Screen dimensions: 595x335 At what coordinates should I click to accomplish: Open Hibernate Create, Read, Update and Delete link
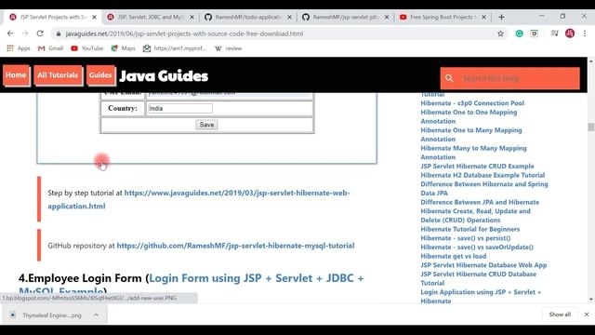pos(475,215)
